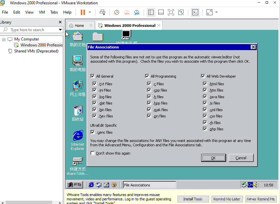Switch to Unity mode

(x=181, y=12)
